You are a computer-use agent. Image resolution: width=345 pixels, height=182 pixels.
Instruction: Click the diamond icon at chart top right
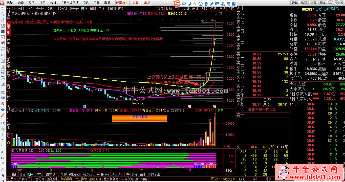(215, 14)
